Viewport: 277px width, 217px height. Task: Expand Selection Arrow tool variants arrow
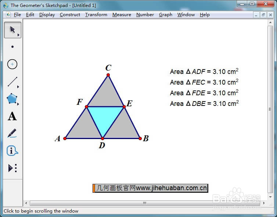coord(18,35)
